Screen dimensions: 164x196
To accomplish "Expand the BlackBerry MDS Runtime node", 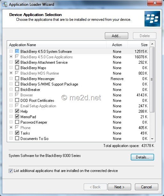I will pyautogui.click(x=11, y=73).
